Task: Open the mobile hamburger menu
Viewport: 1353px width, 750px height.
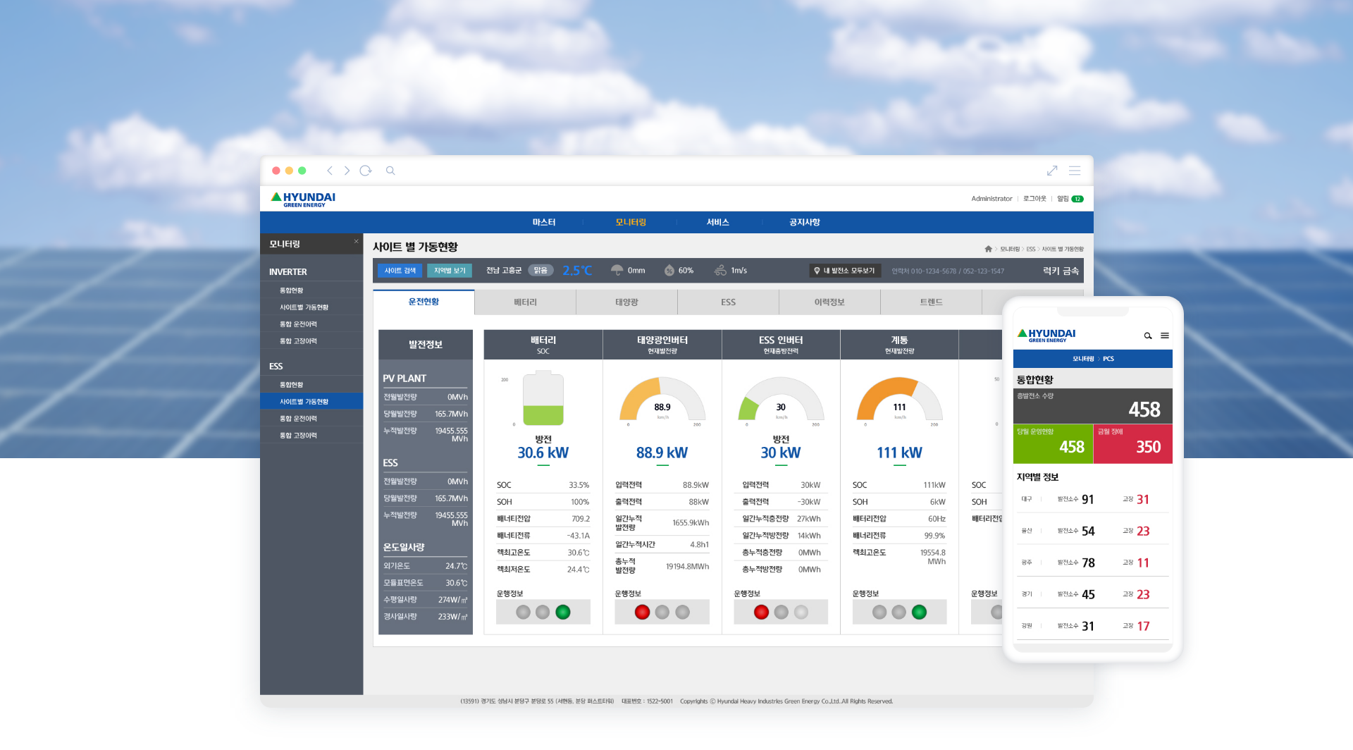Action: pyautogui.click(x=1165, y=336)
